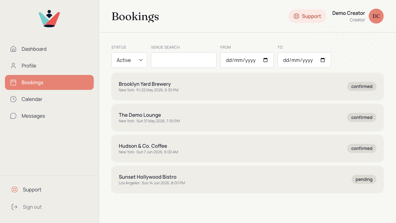
Task: Click the To date input field
Action: 304,60
